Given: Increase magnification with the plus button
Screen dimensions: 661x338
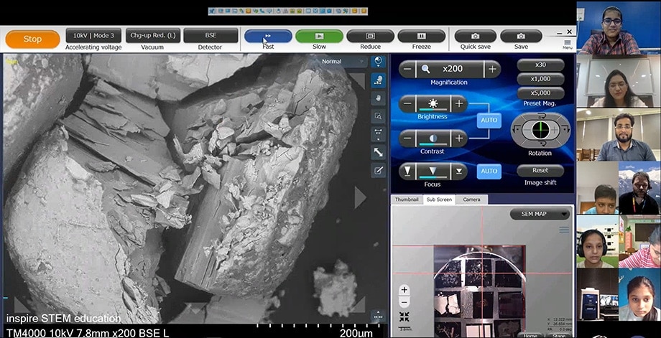Looking at the screenshot, I should coord(492,70).
